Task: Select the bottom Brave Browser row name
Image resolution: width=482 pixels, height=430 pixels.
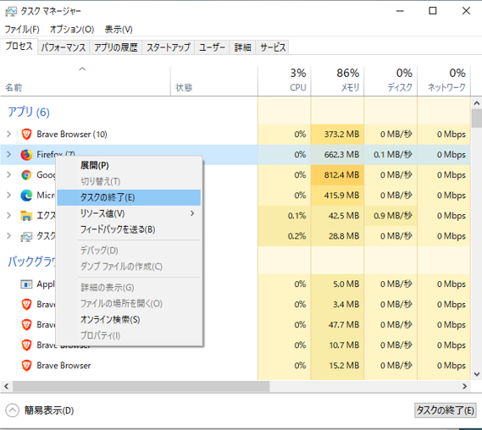Action: coord(64,366)
